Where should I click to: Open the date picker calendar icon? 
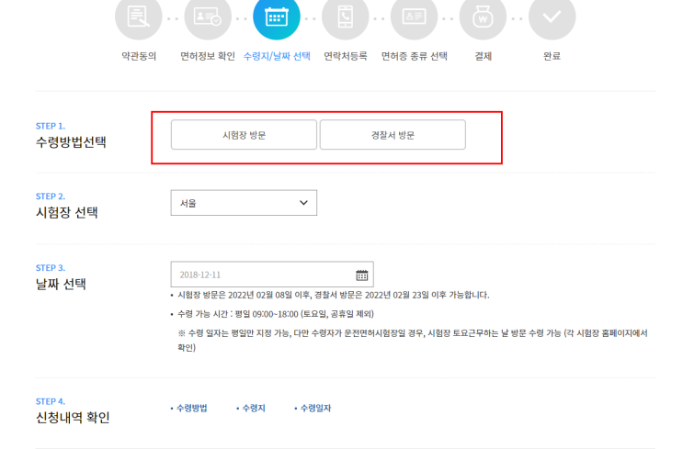pos(361,275)
